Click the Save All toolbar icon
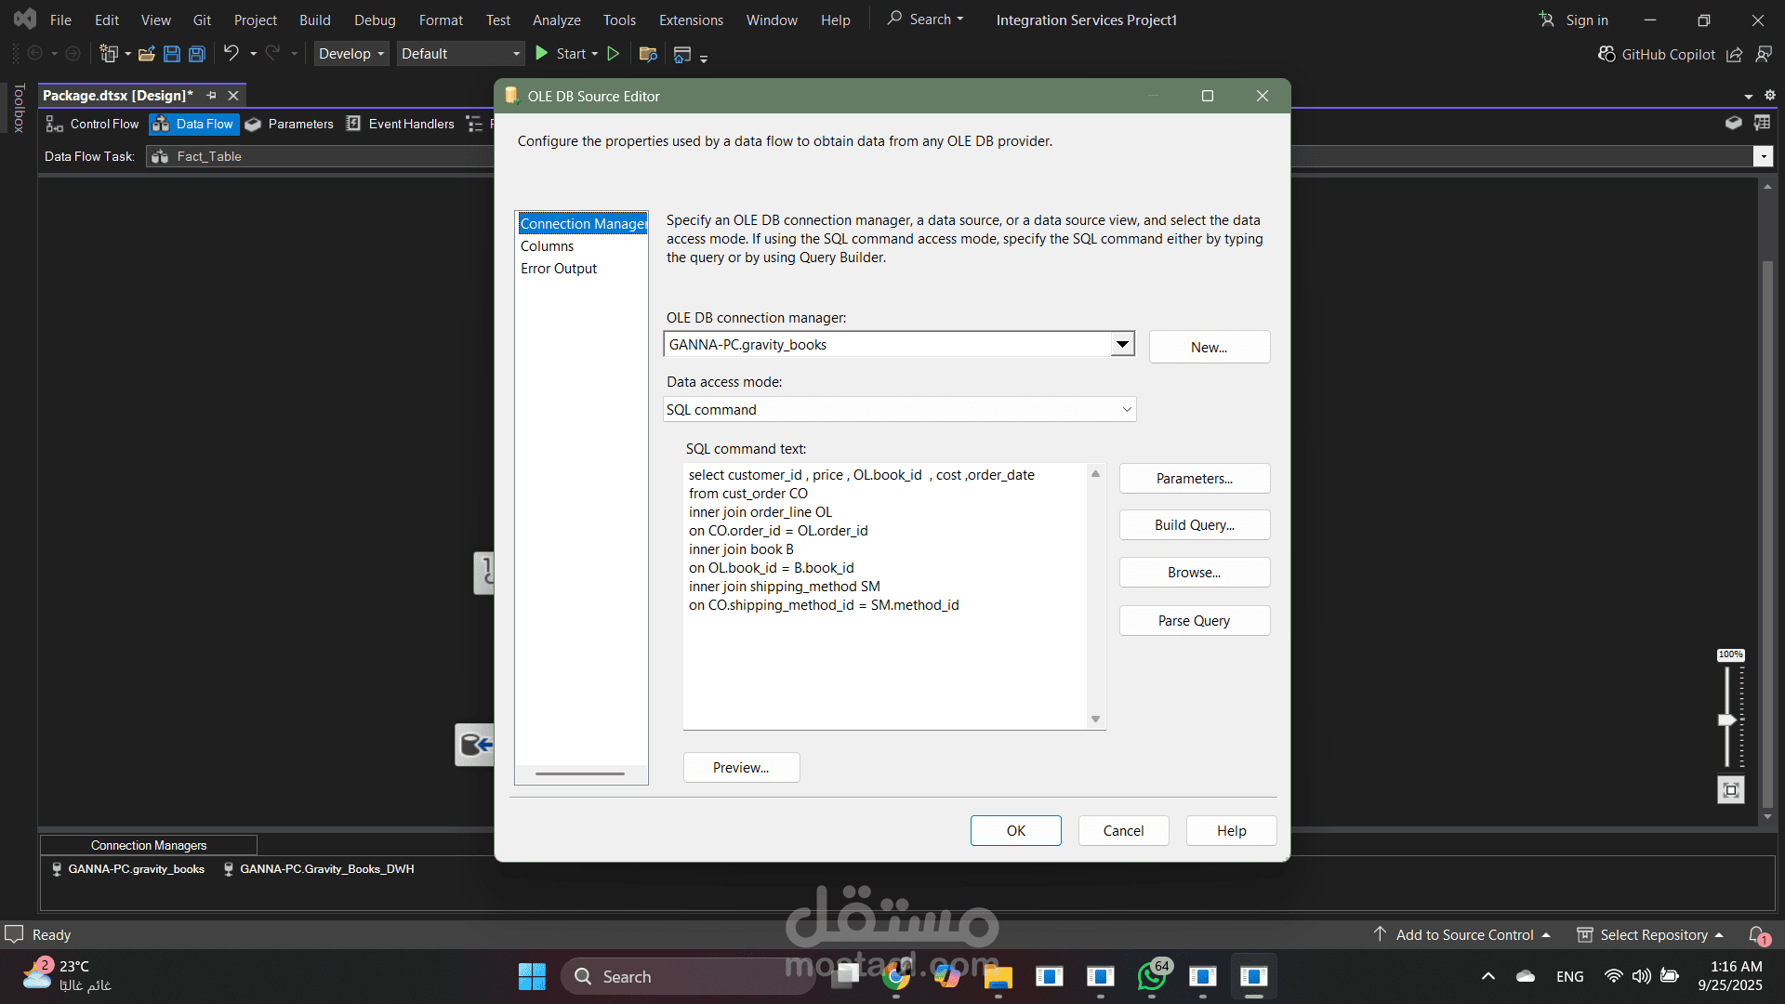Viewport: 1785px width, 1004px height. (x=197, y=54)
